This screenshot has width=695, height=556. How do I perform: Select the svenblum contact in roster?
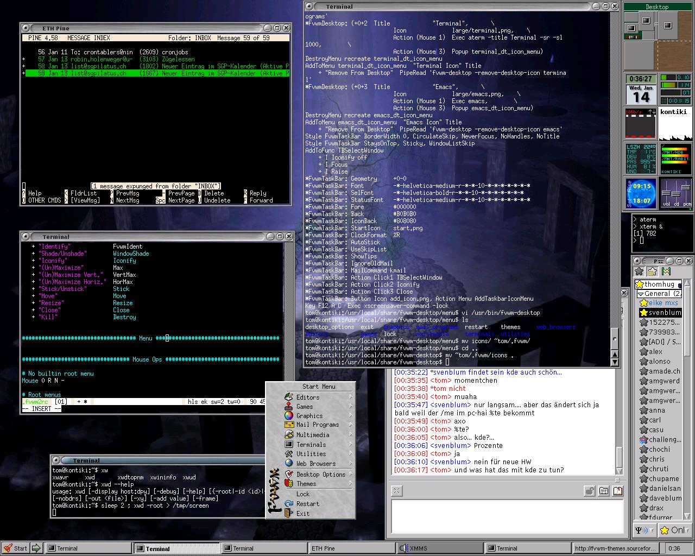click(x=664, y=313)
